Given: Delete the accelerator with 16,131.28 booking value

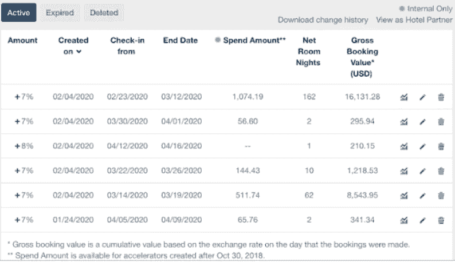Looking at the screenshot, I should (441, 97).
